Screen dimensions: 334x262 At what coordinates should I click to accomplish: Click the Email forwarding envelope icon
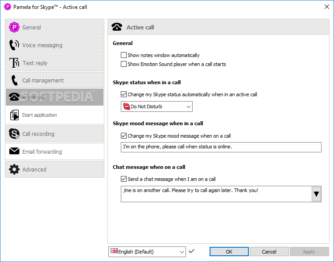14,151
